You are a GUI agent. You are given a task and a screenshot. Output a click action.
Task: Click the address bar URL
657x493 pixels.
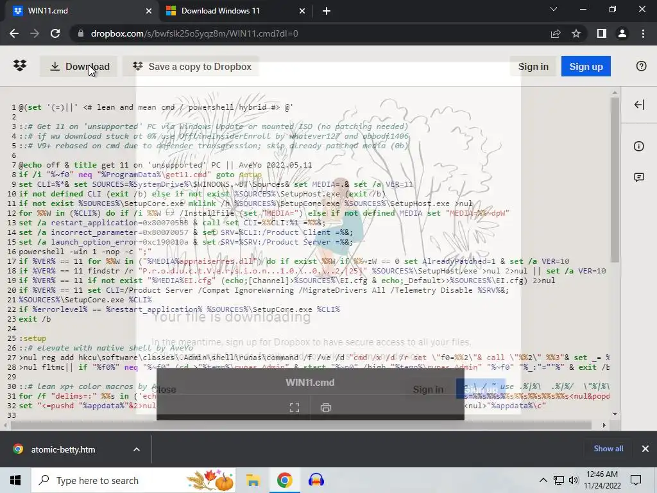tap(194, 33)
